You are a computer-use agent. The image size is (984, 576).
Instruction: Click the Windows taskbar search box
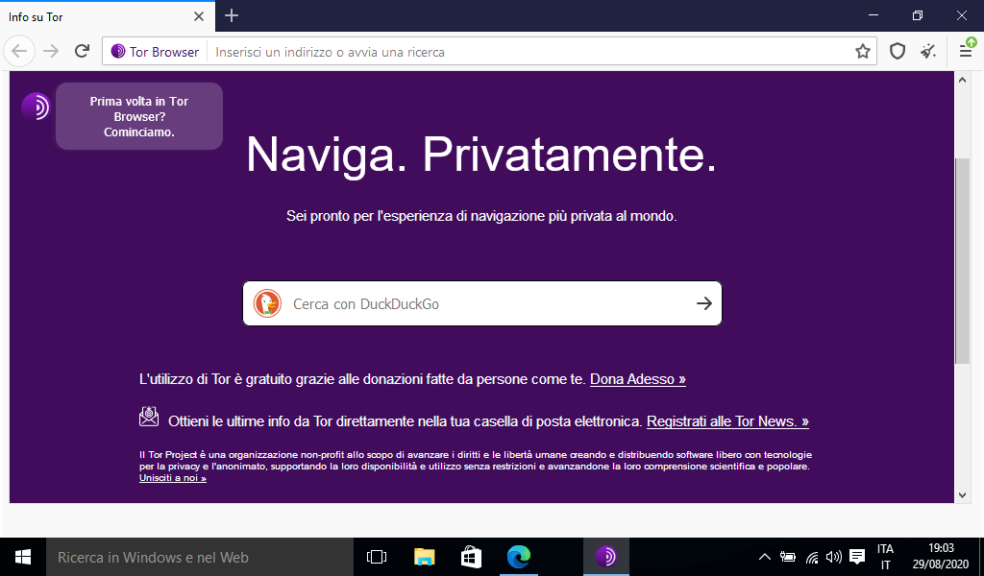[200, 557]
